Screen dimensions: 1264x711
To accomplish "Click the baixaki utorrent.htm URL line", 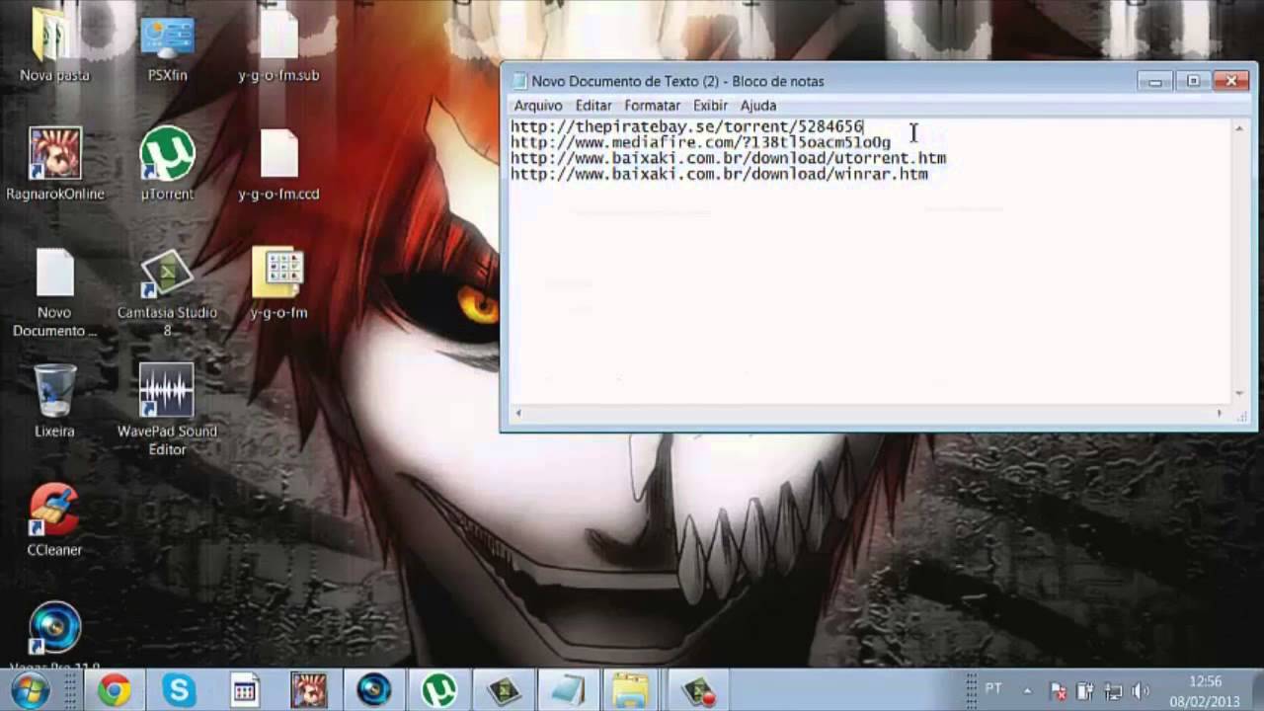I will [x=728, y=158].
